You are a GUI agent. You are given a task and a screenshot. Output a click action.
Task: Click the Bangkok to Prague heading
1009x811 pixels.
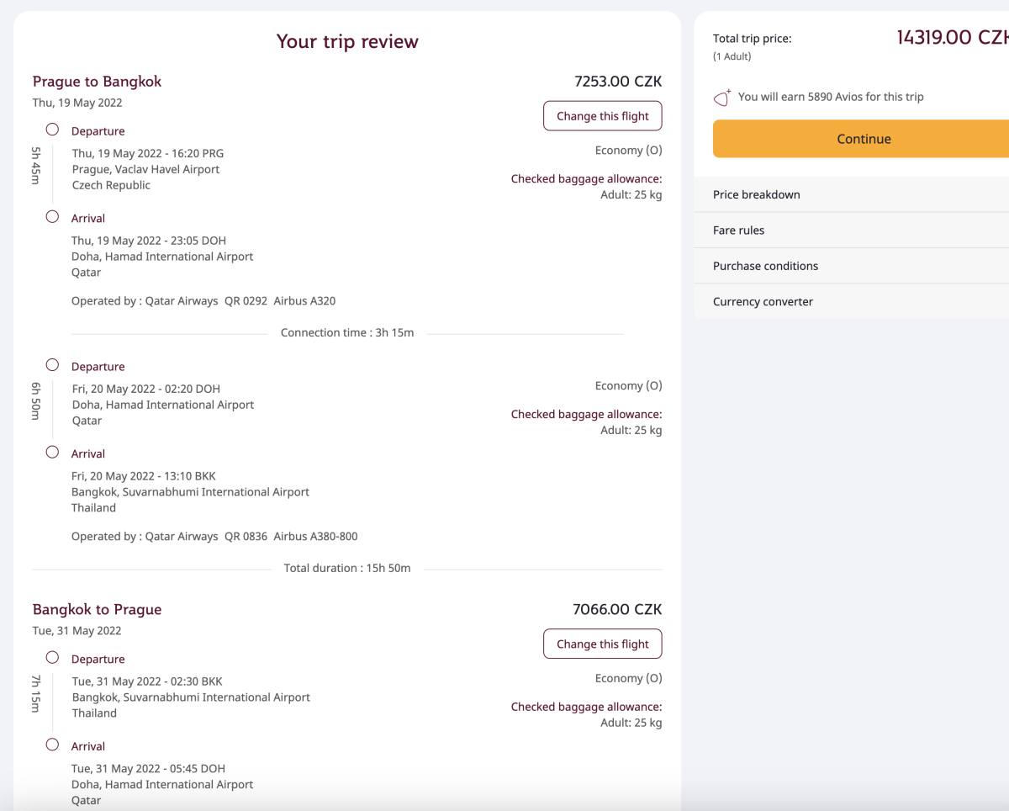pyautogui.click(x=97, y=610)
